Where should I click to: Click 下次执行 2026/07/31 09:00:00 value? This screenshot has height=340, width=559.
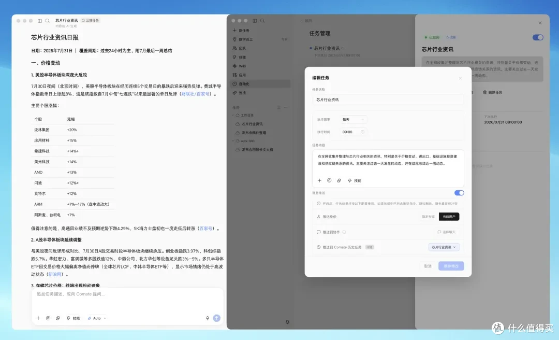503,122
